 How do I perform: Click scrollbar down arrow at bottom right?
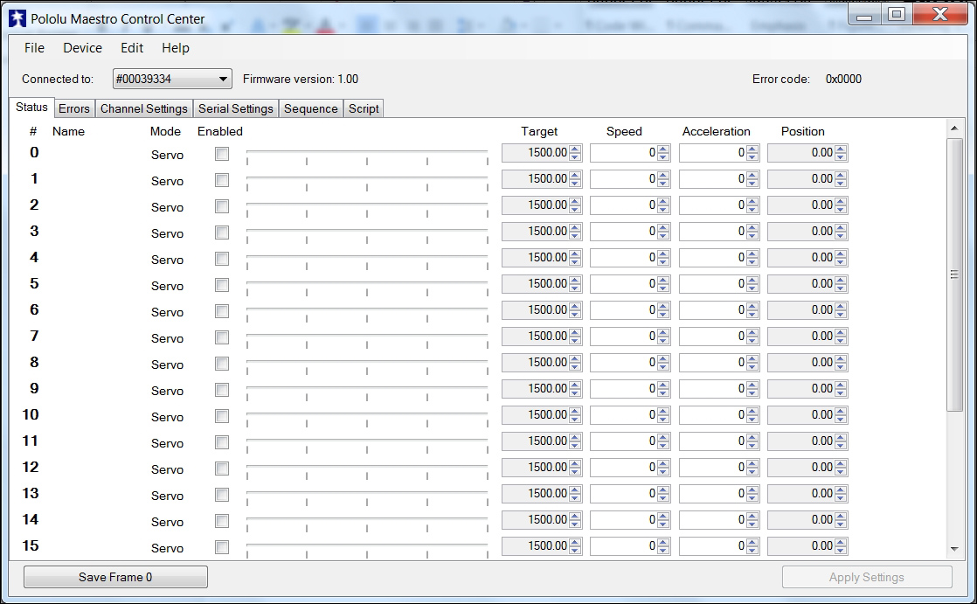click(x=954, y=549)
